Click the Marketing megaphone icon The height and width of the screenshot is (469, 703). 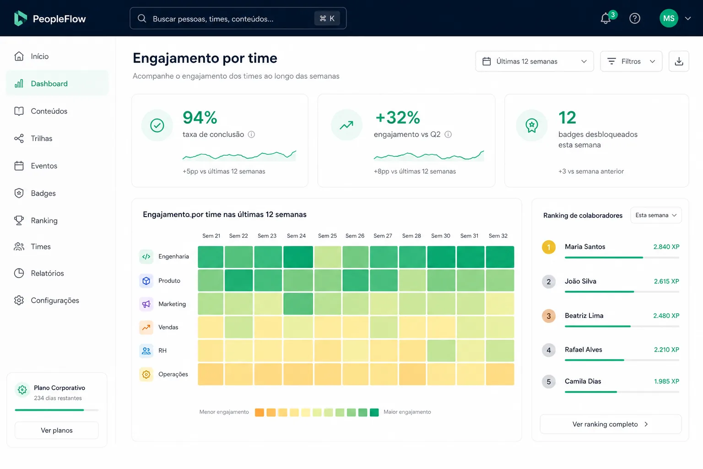click(x=146, y=304)
